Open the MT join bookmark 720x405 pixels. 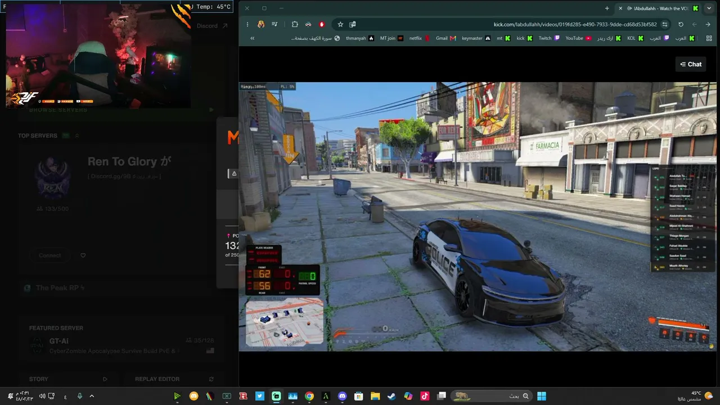(391, 38)
